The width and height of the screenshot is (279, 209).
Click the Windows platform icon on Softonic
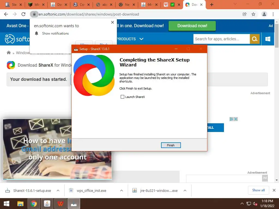268,39
